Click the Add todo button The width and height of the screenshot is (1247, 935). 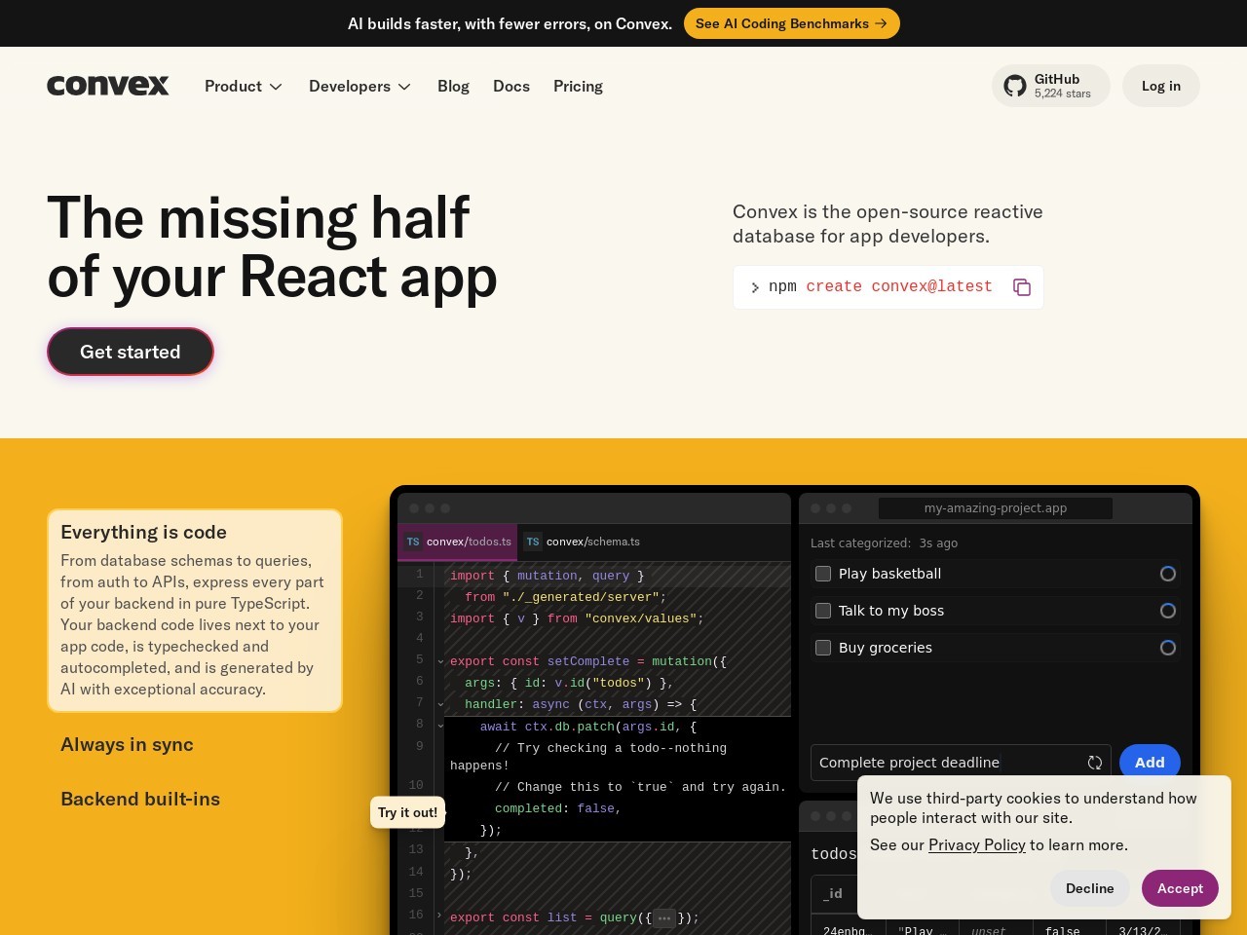click(1150, 763)
